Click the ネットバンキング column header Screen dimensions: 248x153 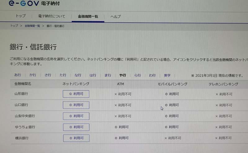click(x=76, y=84)
